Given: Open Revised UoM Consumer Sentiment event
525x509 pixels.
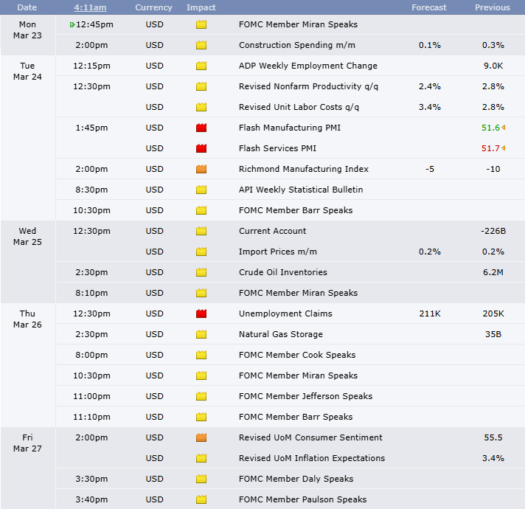Looking at the screenshot, I should point(310,437).
